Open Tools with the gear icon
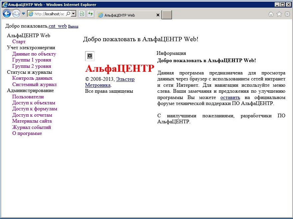Viewport: 293px width, 219px height. tap(287, 14)
